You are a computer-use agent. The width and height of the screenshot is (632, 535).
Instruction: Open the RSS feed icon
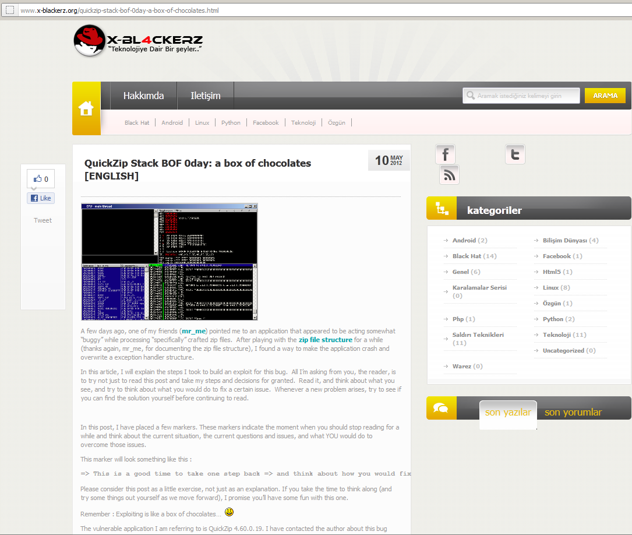click(449, 175)
